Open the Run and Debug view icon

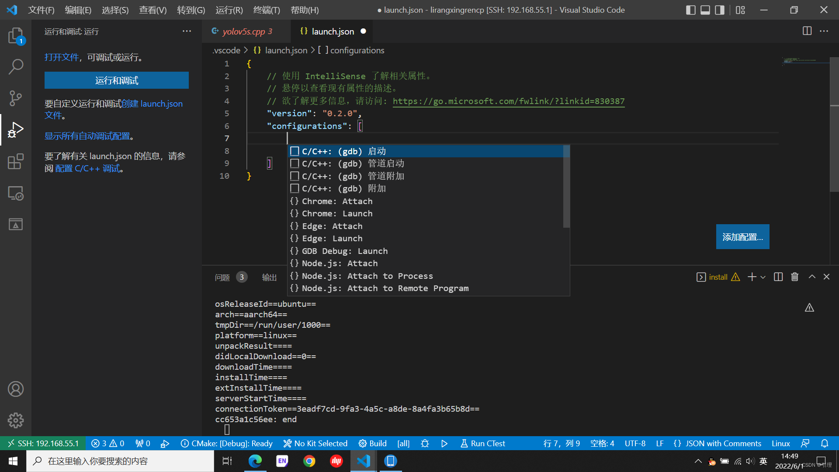(x=16, y=130)
